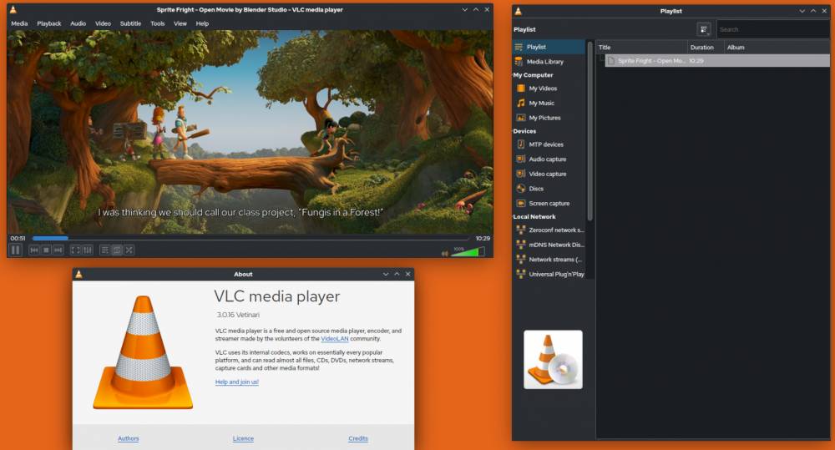
Task: Sort playlist by Duration column
Action: tap(706, 48)
